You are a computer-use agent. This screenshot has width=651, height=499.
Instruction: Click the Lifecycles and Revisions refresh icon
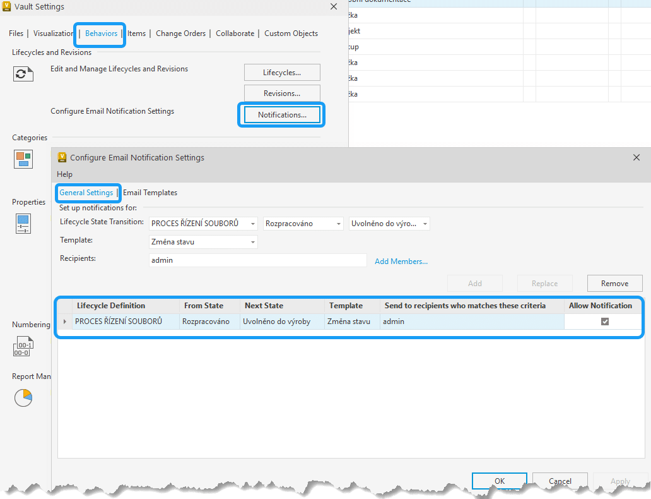pyautogui.click(x=23, y=74)
